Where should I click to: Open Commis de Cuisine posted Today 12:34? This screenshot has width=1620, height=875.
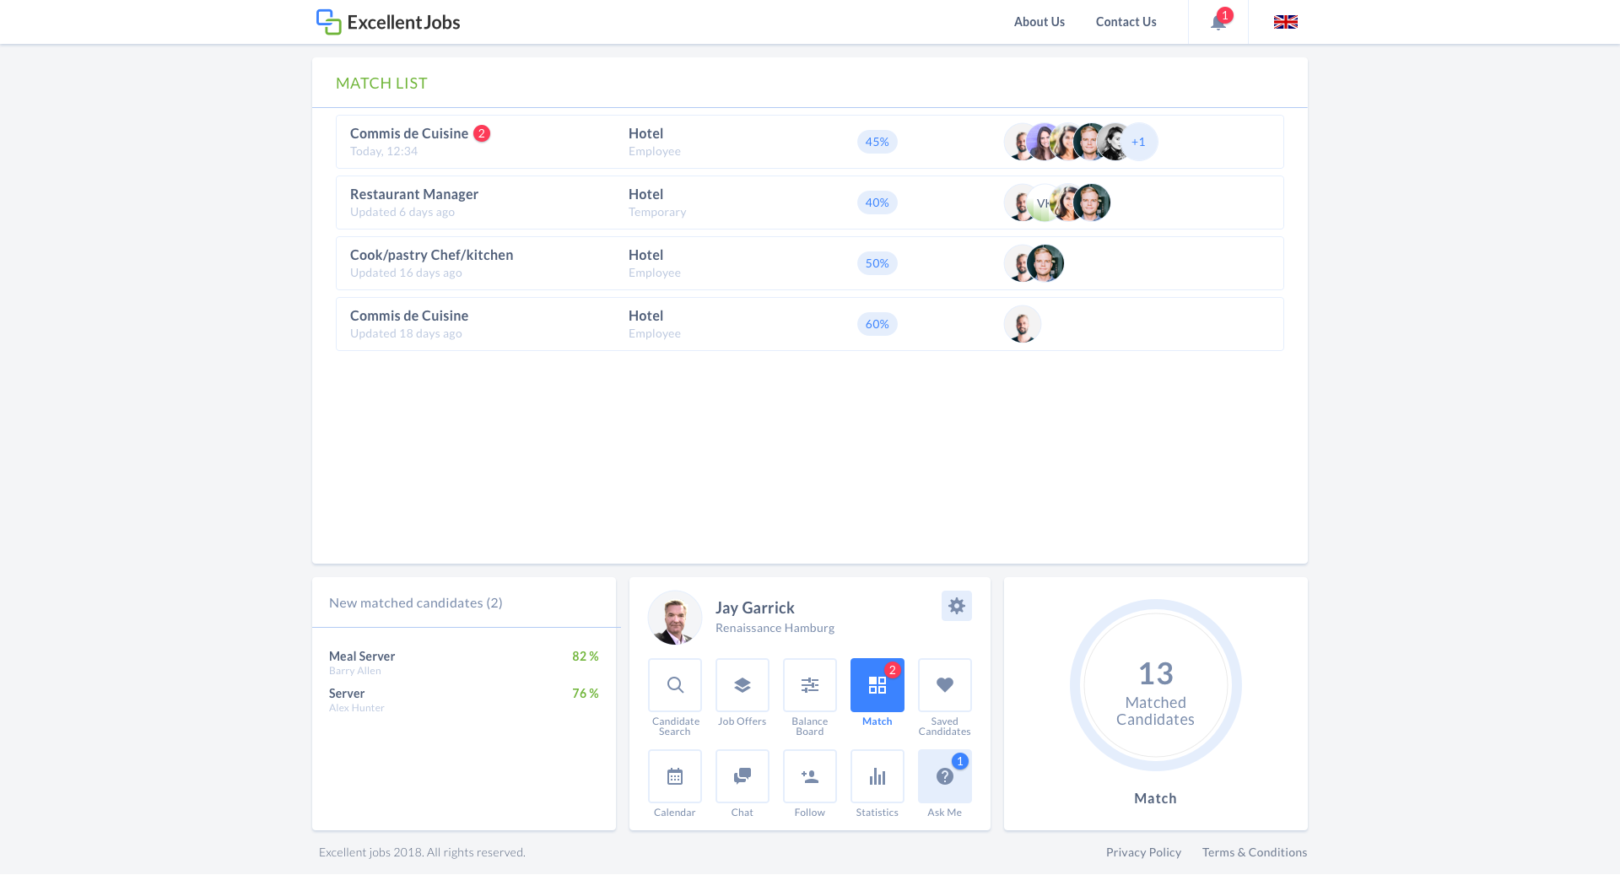point(810,142)
